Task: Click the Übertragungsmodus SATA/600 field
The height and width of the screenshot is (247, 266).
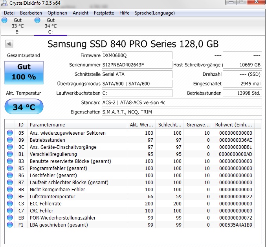Action: point(137,84)
